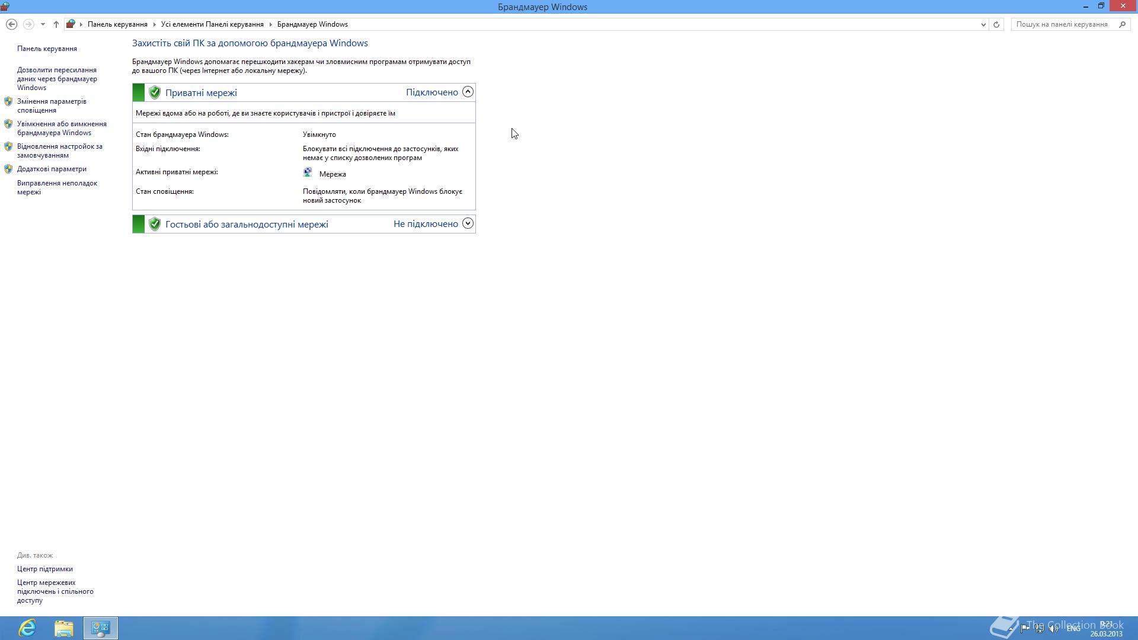Viewport: 1138px width, 640px height.
Task: Click network icon next to 'Мережа'
Action: pyautogui.click(x=308, y=172)
